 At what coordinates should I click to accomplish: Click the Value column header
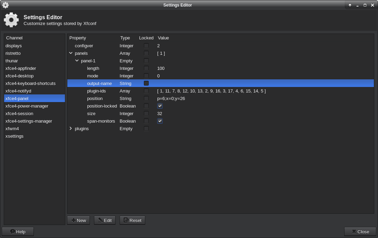[x=163, y=38]
